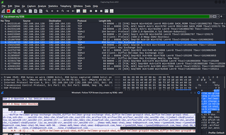The image size is (226, 135).
Task: Select the Server: Key Exchange Init packet
Action: click(x=113, y=42)
